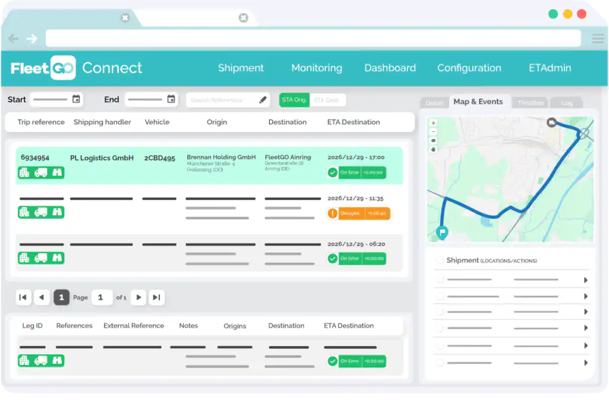The image size is (609, 406).
Task: Click road icon for trip 6934954
Action: (x=57, y=172)
